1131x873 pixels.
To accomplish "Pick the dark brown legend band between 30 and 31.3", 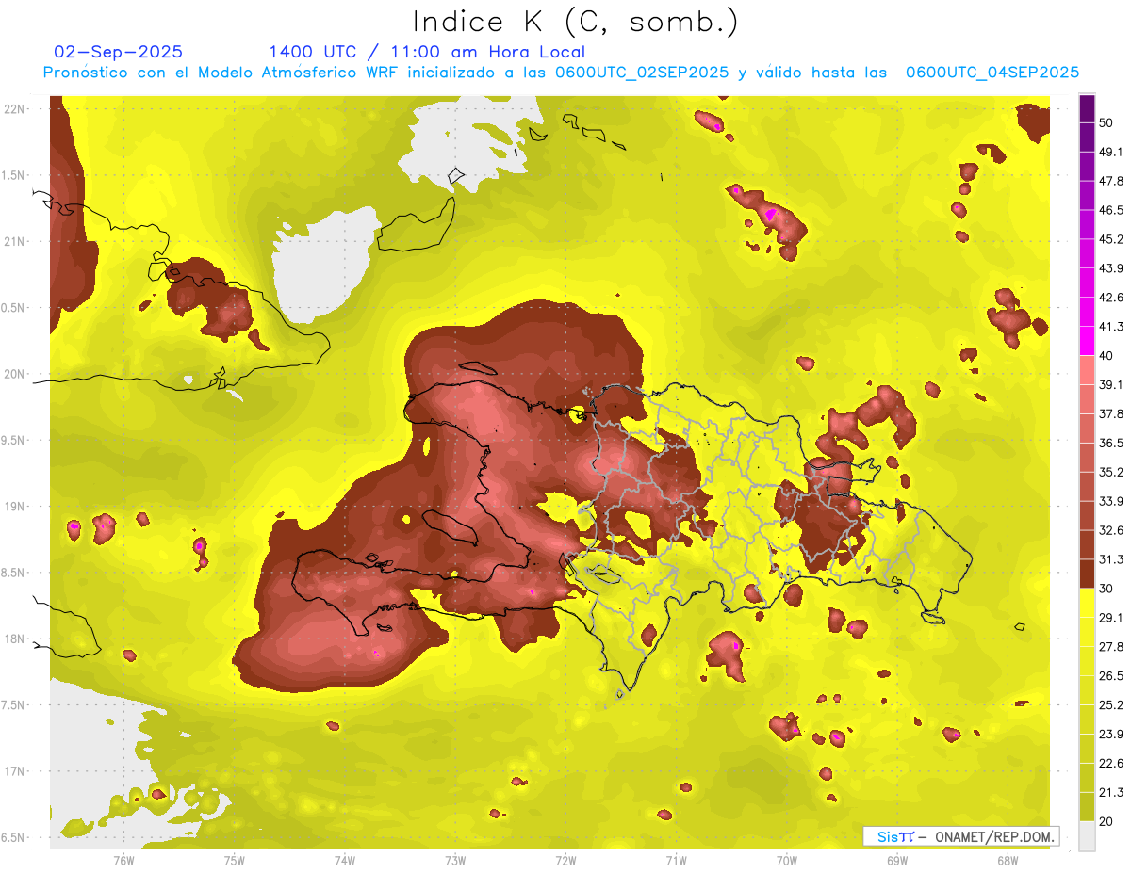I will tap(1087, 574).
